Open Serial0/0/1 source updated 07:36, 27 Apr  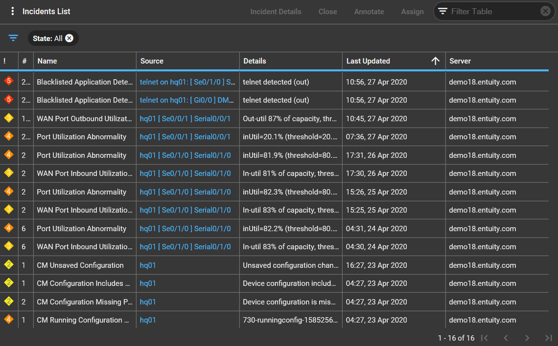click(185, 137)
